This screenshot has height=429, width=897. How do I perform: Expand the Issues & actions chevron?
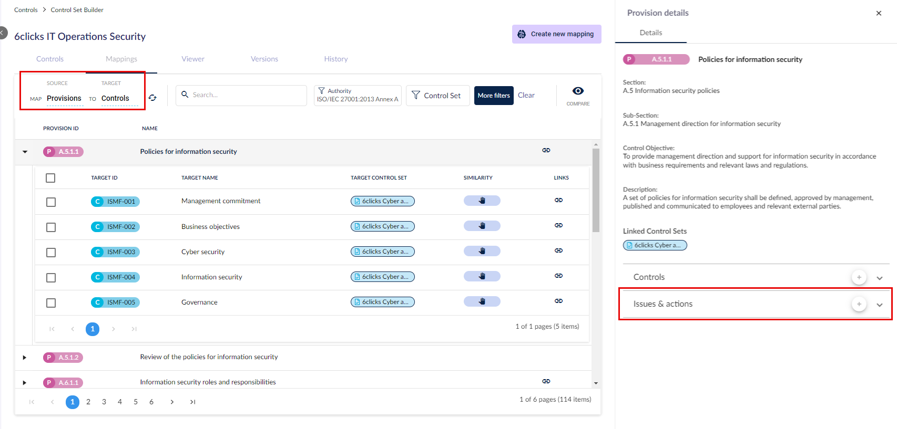[880, 305]
